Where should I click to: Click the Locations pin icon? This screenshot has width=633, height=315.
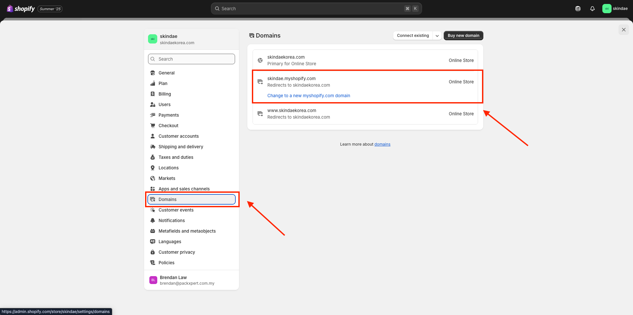coord(153,168)
